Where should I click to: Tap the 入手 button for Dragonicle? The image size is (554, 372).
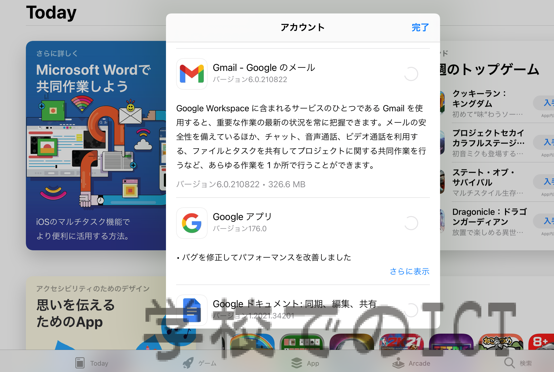[544, 221]
